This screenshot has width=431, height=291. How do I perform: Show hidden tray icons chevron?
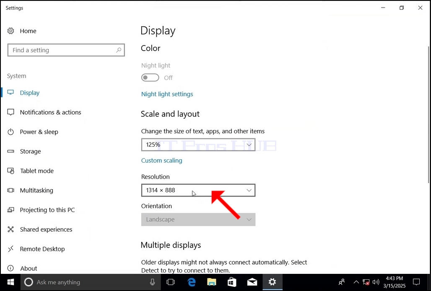pyautogui.click(x=356, y=282)
